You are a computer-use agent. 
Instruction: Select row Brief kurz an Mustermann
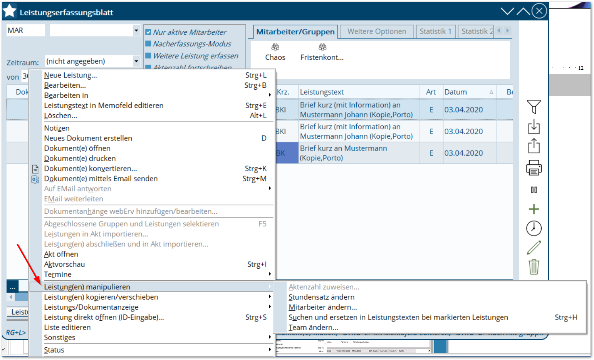coord(394,153)
